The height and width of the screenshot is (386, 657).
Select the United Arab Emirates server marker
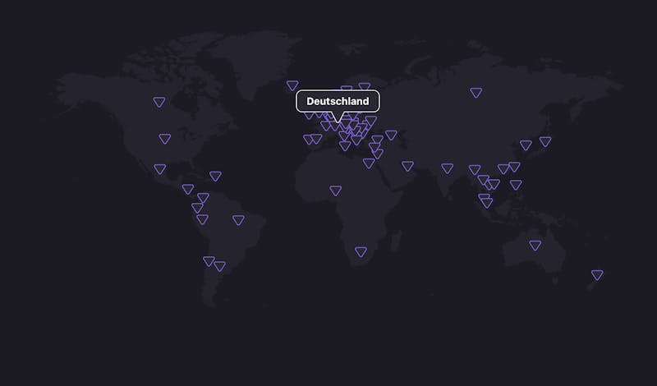(407, 166)
